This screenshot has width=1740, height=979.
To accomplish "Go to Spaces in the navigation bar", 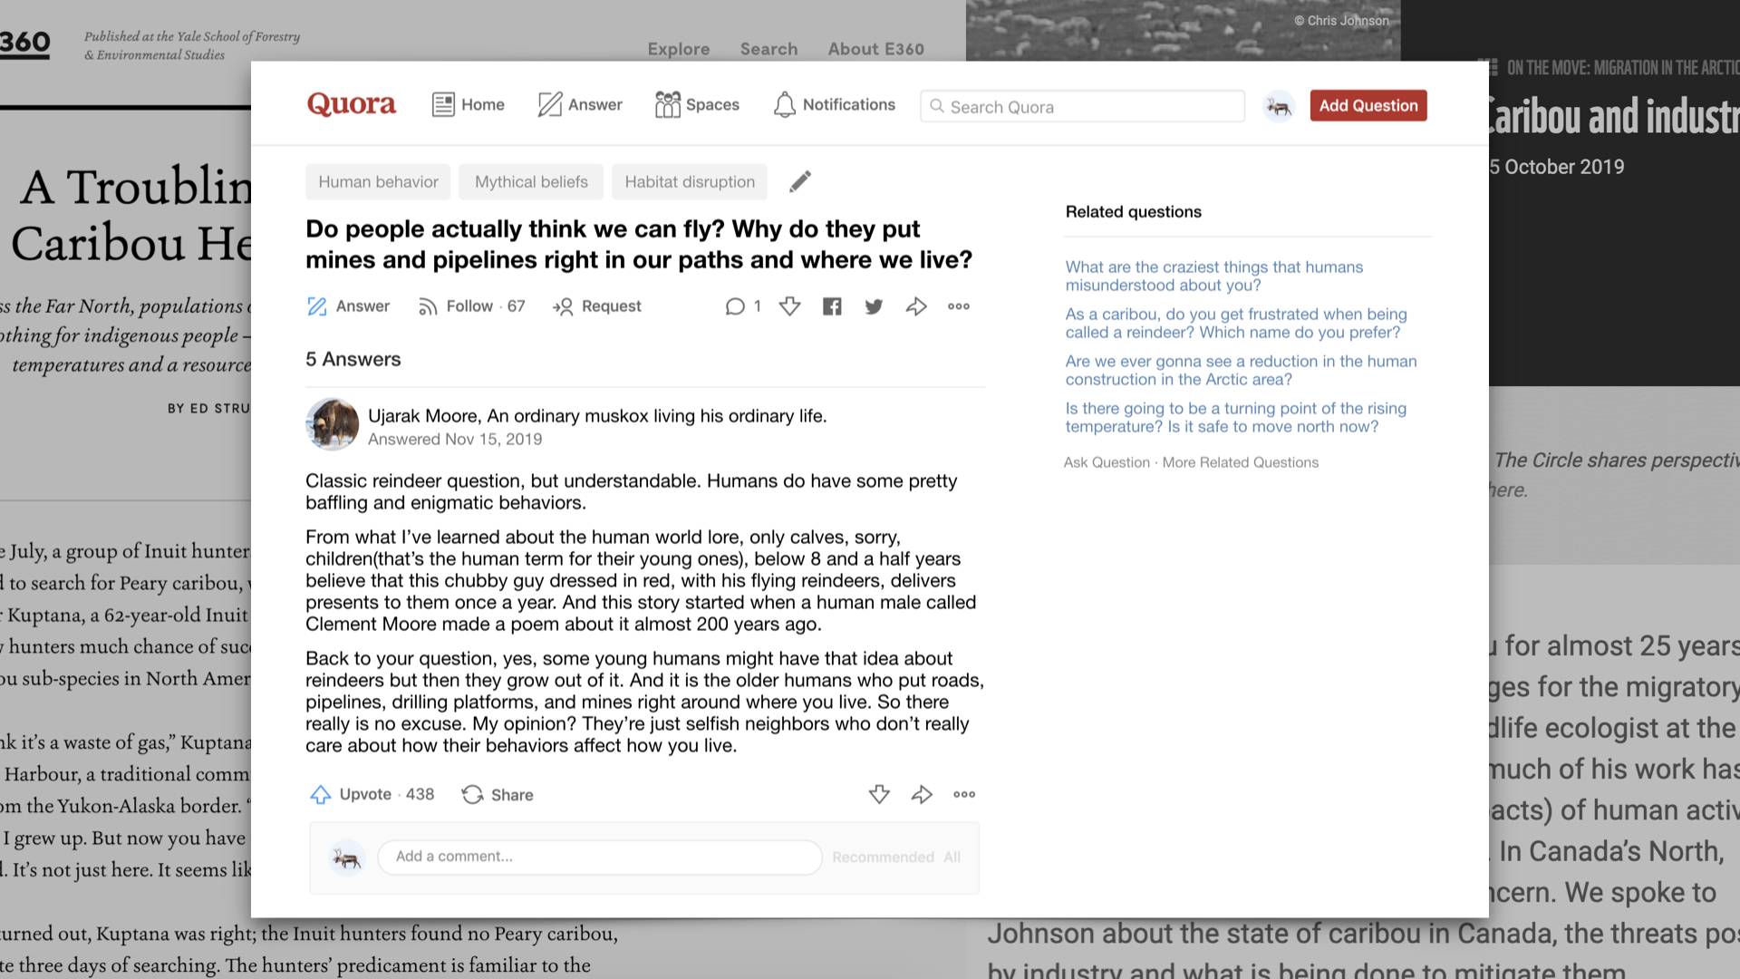I will click(x=697, y=105).
